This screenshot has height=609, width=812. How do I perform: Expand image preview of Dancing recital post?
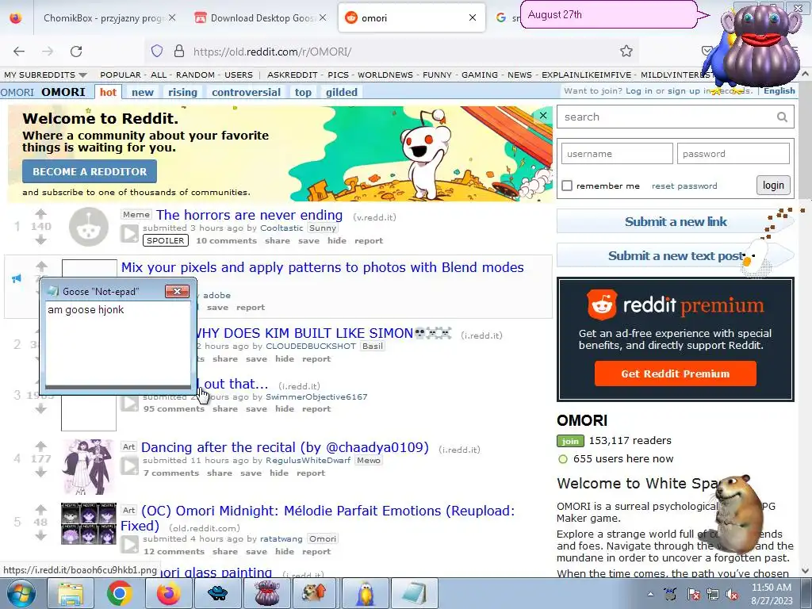(x=129, y=466)
